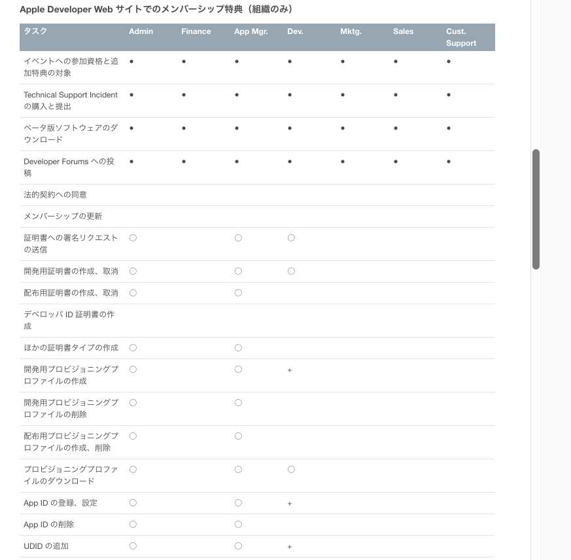Screen dimensions: 571x560
Task: Select the 'Finance' column header
Action: tap(196, 31)
